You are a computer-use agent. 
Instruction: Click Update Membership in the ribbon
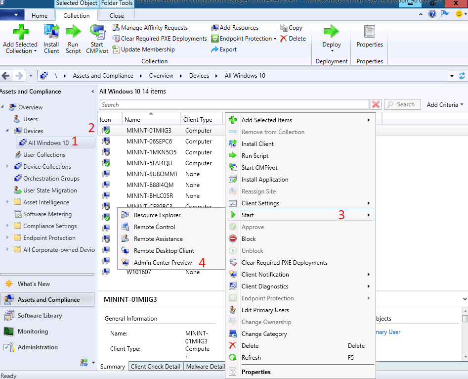[144, 49]
